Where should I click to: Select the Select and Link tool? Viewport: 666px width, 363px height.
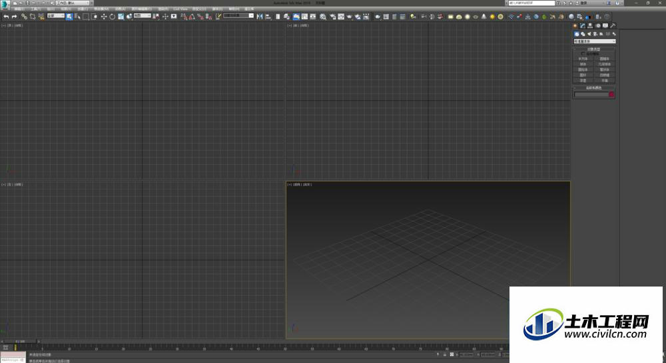pyautogui.click(x=24, y=17)
